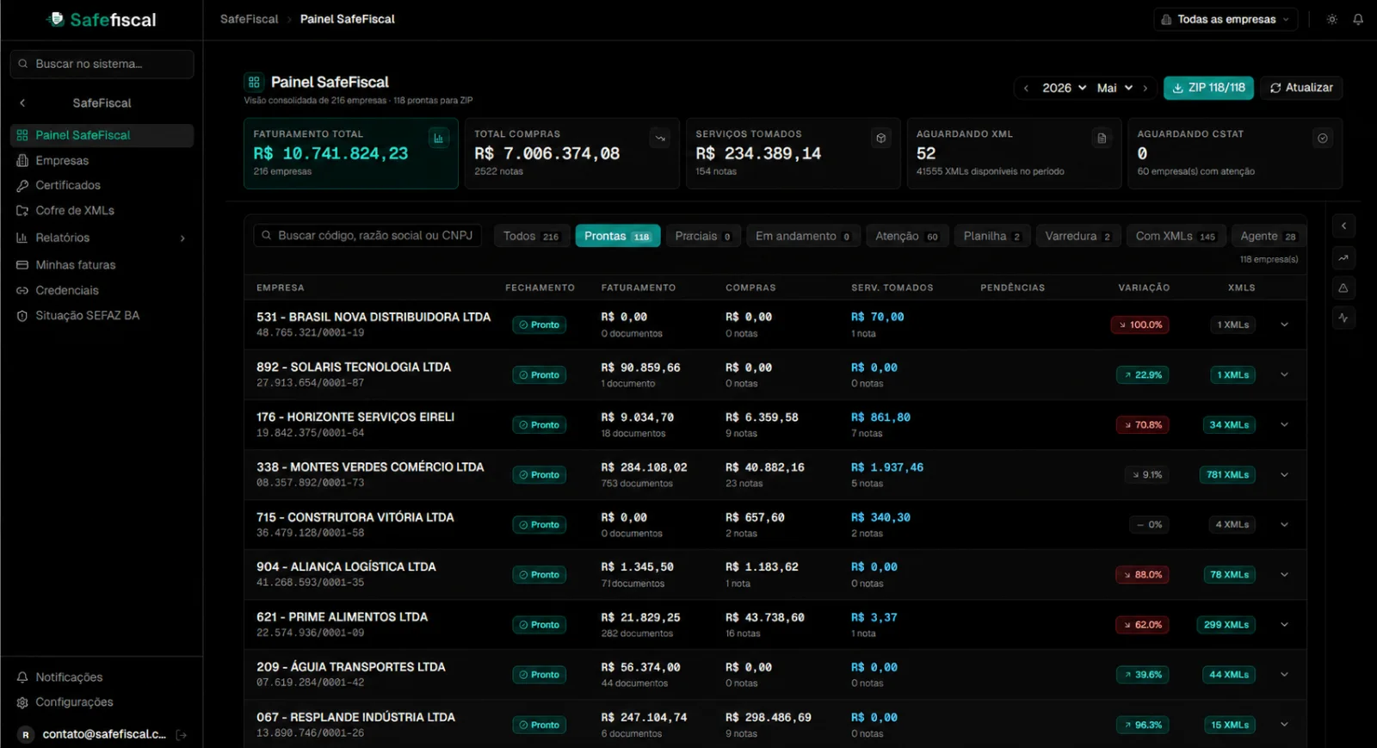This screenshot has width=1377, height=748.
Task: Open the trend chart icon in right rail
Action: (x=1343, y=257)
